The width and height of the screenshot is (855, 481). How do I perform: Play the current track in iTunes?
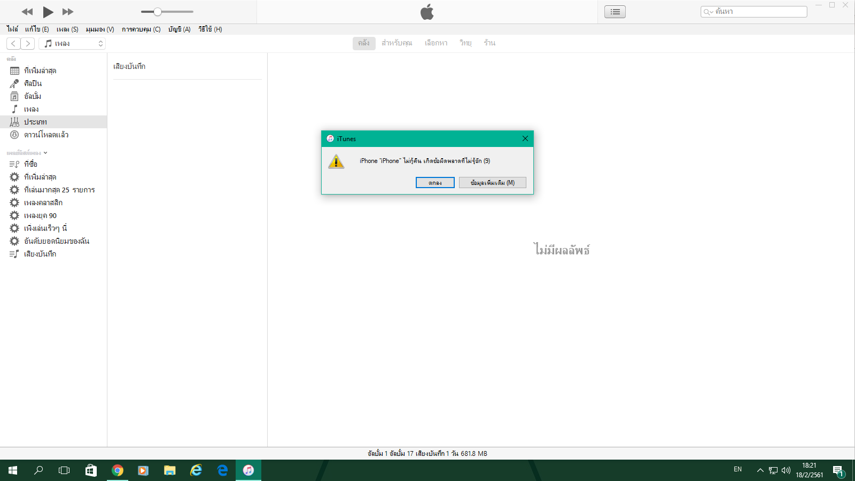(48, 12)
